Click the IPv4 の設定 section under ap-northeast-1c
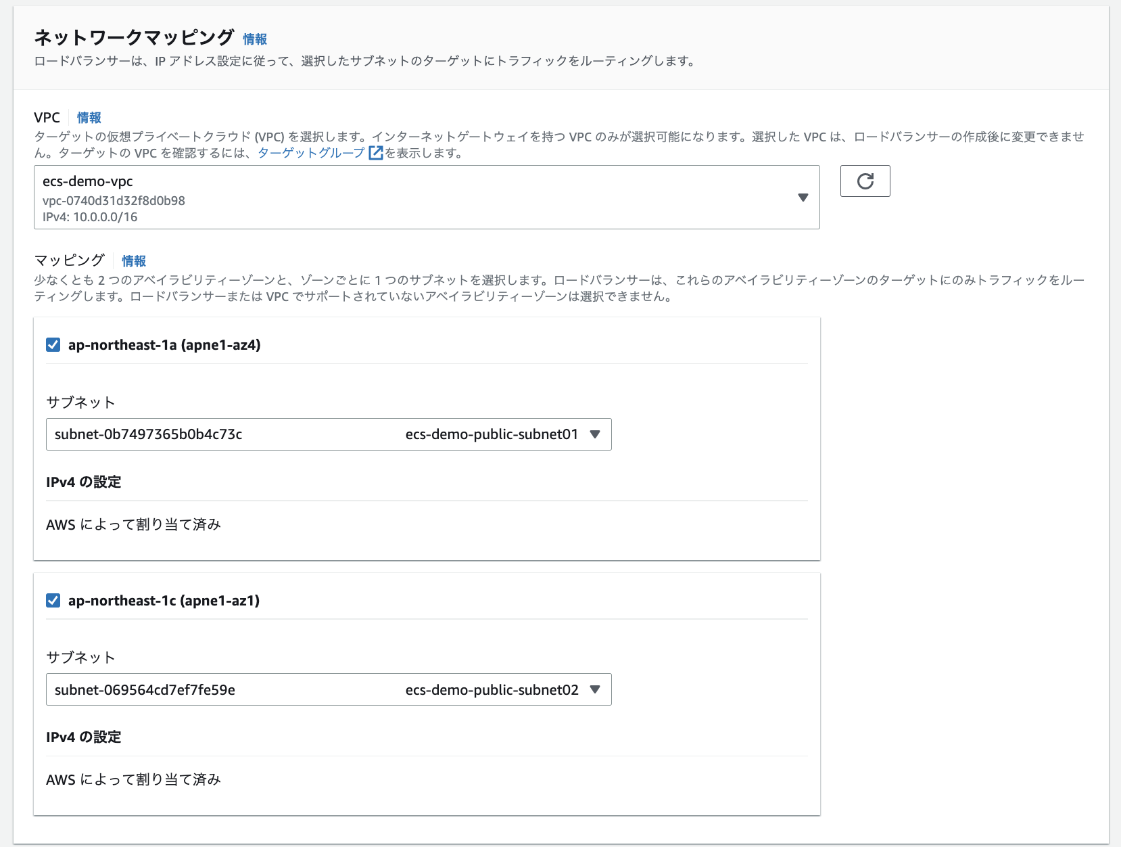1121x847 pixels. click(84, 737)
